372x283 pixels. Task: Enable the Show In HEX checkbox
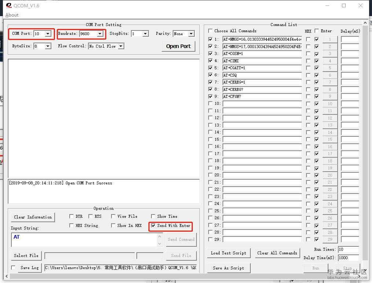(x=113, y=225)
